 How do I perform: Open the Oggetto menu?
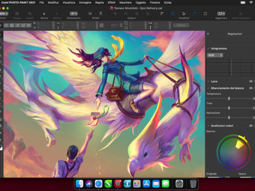141,2
